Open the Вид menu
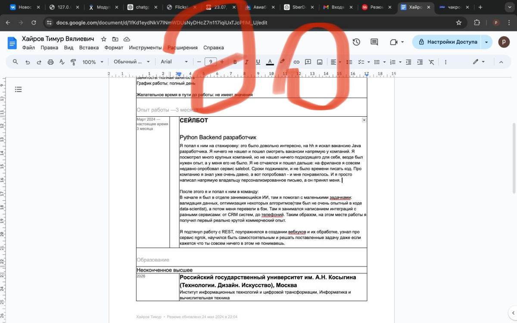Image resolution: width=517 pixels, height=323 pixels. tap(69, 48)
